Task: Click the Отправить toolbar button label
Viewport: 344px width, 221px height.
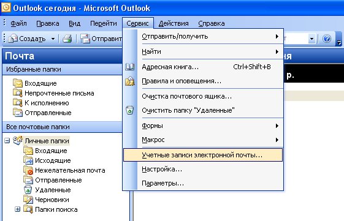Action: click(107, 39)
